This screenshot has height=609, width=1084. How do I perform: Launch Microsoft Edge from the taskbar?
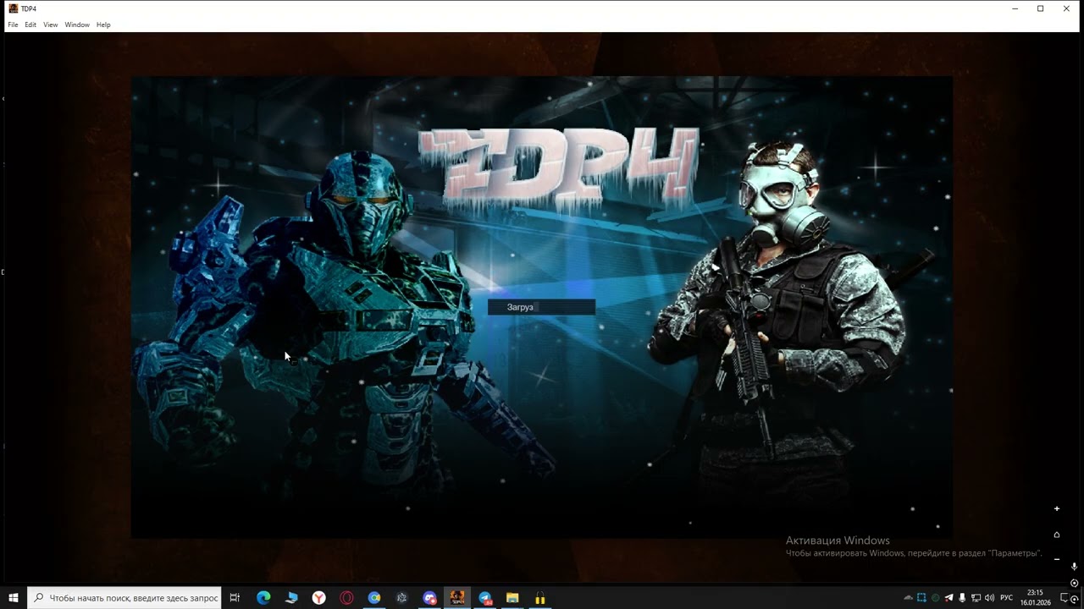tap(263, 598)
